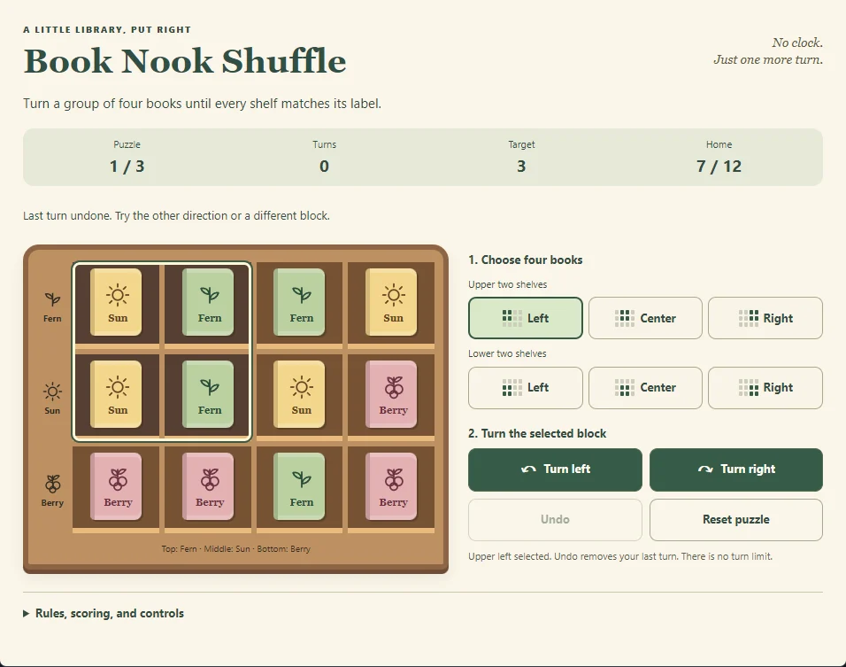Click the Berry book in bottom shelf, fourth column
The image size is (846, 667).
coord(391,486)
